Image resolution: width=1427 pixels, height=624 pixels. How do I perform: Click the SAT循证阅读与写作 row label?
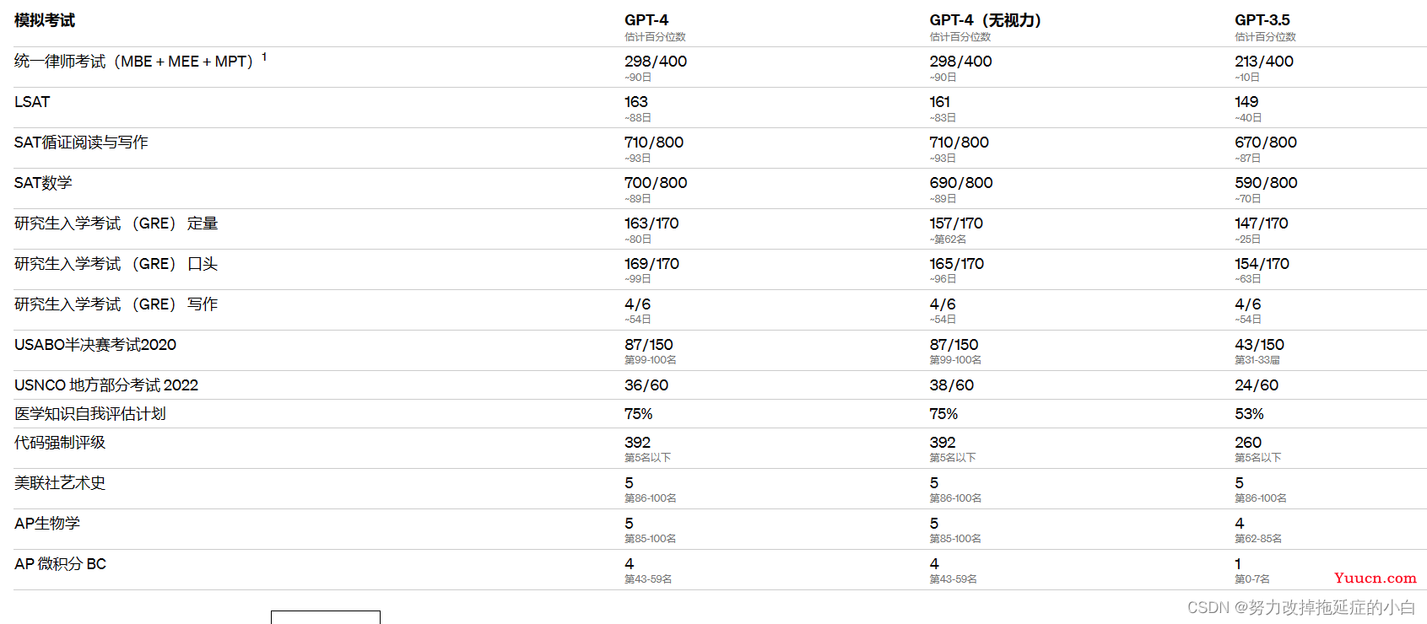point(81,143)
